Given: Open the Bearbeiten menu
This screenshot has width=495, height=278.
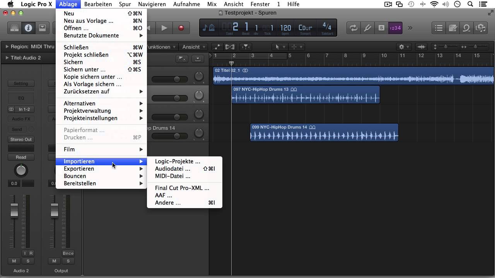Looking at the screenshot, I should coord(98,4).
